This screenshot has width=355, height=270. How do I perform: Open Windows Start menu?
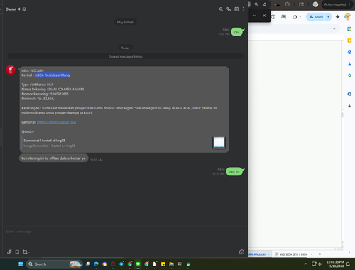coord(21,264)
